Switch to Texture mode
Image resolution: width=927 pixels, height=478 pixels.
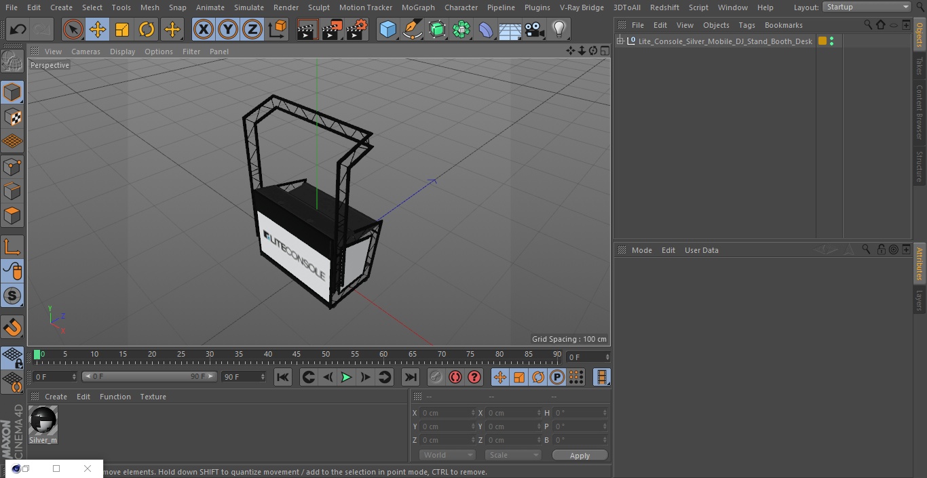click(12, 117)
